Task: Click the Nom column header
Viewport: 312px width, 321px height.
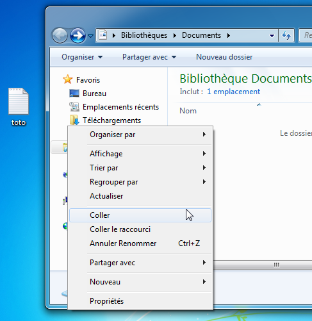Action: (188, 111)
